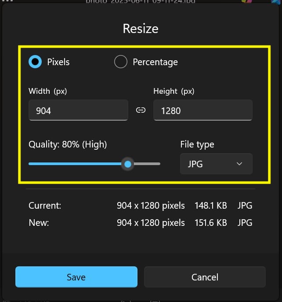Click the Current file size 148.1 KB
282x302 pixels.
211,206
